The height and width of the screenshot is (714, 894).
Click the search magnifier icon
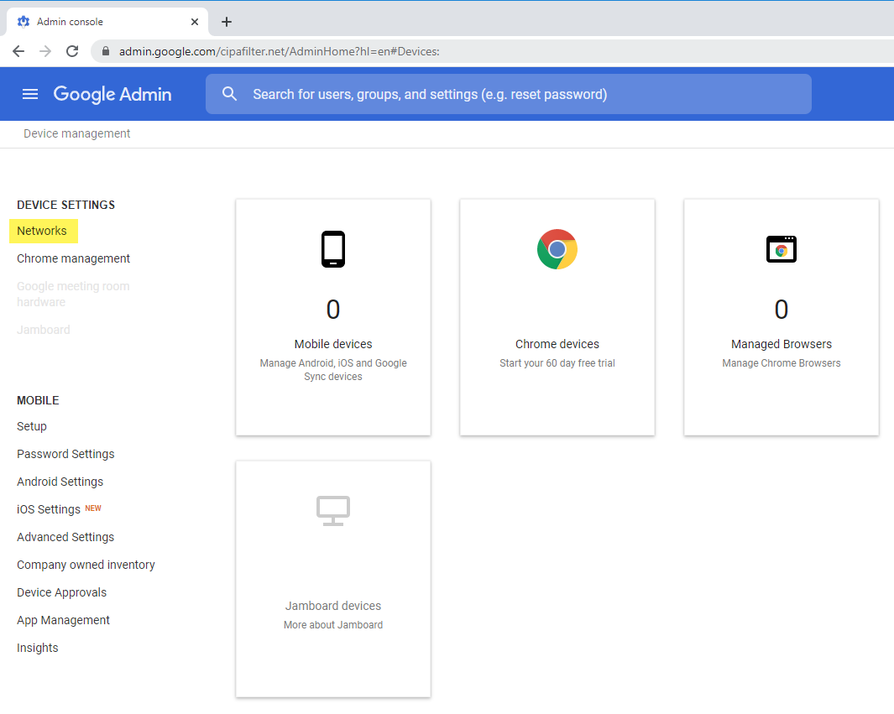click(x=229, y=94)
